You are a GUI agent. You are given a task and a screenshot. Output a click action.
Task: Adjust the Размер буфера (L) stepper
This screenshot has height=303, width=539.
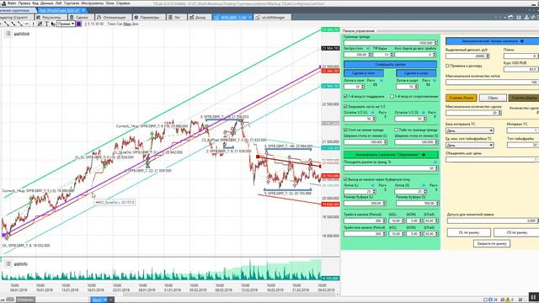coord(384,204)
